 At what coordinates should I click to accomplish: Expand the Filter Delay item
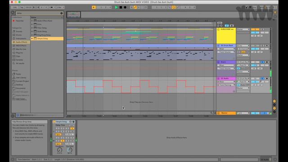[32, 28]
